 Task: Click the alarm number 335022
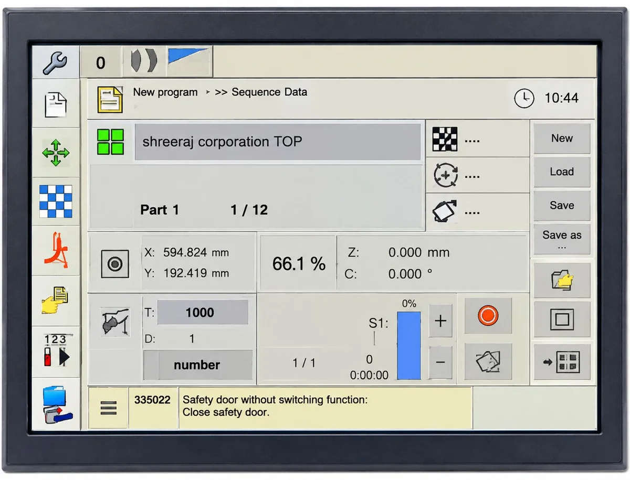(152, 400)
